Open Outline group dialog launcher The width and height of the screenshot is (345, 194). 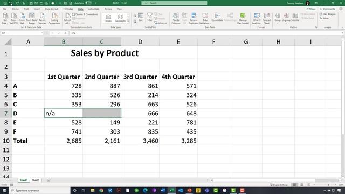[316, 27]
